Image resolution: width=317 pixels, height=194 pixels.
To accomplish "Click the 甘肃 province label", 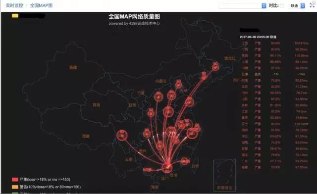I will tap(132, 105).
